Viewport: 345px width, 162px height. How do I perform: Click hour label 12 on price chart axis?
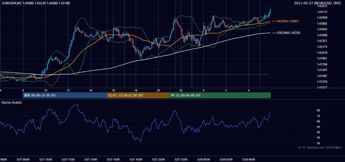coord(68,90)
